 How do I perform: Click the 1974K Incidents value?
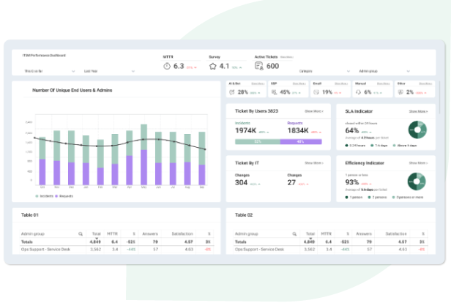click(x=246, y=130)
